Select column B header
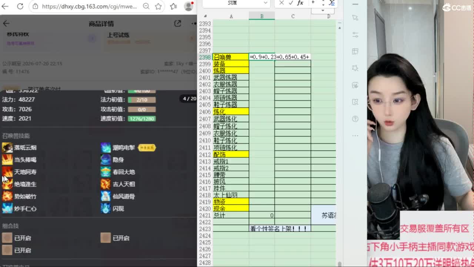474x267 pixels. pyautogui.click(x=262, y=16)
